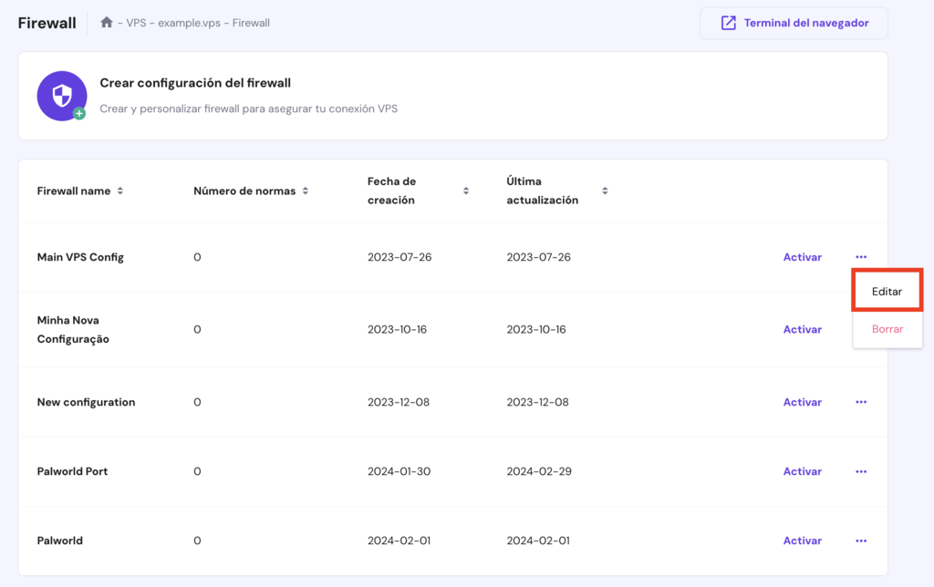Activate the New configuration firewall
This screenshot has height=587, width=934.
point(802,402)
